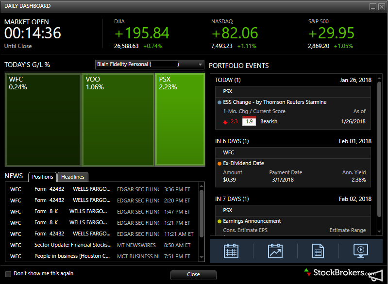Image resolution: width=388 pixels, height=284 pixels.
Task: Minimize the Daily Dashboard window
Action: 373,7
